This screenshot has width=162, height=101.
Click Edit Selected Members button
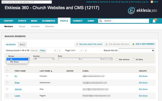pos(117,44)
